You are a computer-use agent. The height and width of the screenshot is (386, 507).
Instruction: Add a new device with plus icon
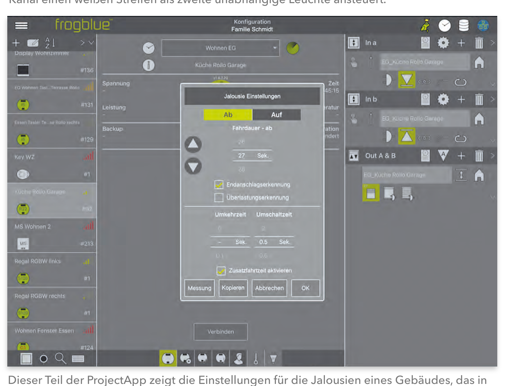[16, 43]
